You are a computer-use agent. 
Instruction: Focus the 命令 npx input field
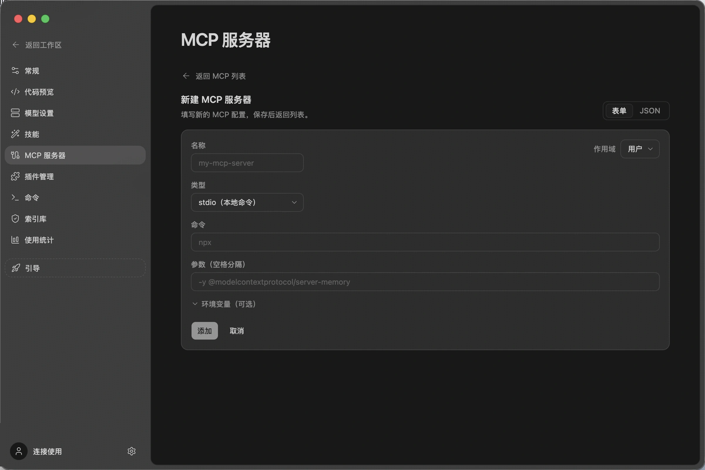[425, 242]
